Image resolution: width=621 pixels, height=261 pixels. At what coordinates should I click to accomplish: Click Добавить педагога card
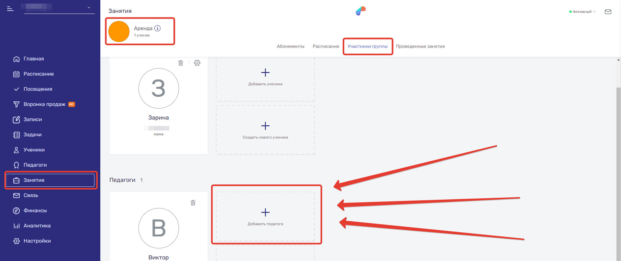(x=265, y=216)
